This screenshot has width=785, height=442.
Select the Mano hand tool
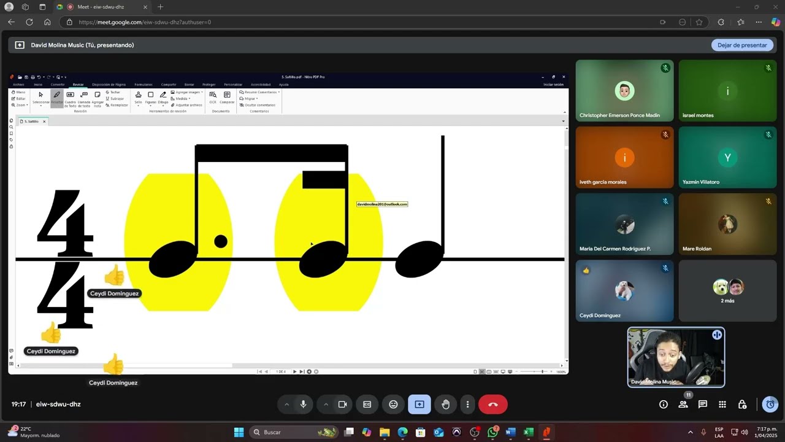(x=19, y=92)
